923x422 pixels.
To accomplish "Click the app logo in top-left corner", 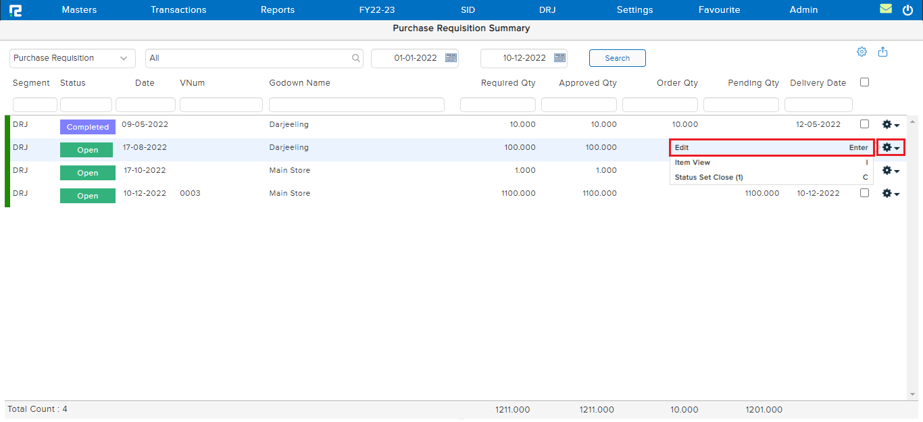I will point(15,10).
